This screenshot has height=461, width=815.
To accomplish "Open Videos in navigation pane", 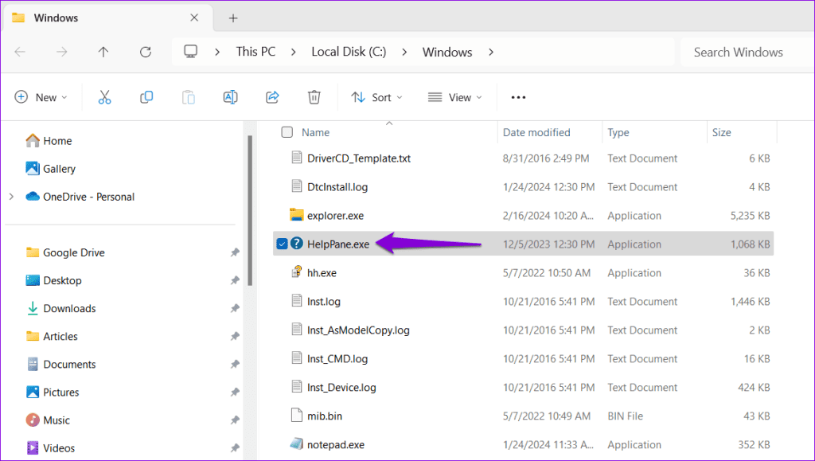I will pos(59,448).
